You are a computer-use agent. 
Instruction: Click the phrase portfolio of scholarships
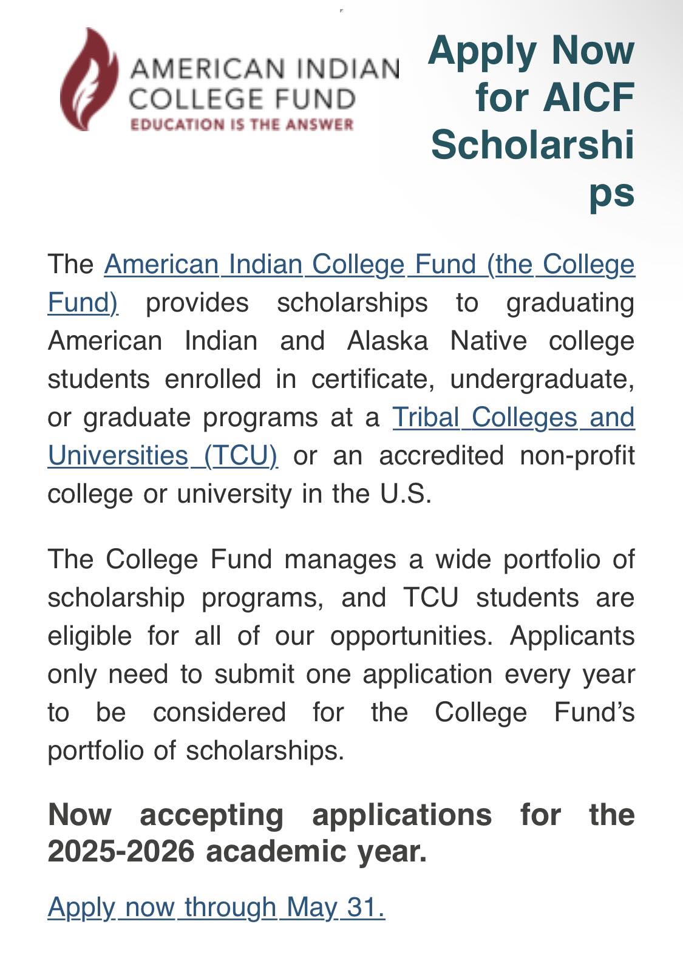195,750
